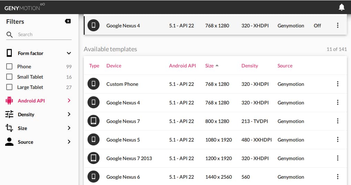This screenshot has width=351, height=185.
Task: Toggle the Size sort direction arrow
Action: [217, 65]
